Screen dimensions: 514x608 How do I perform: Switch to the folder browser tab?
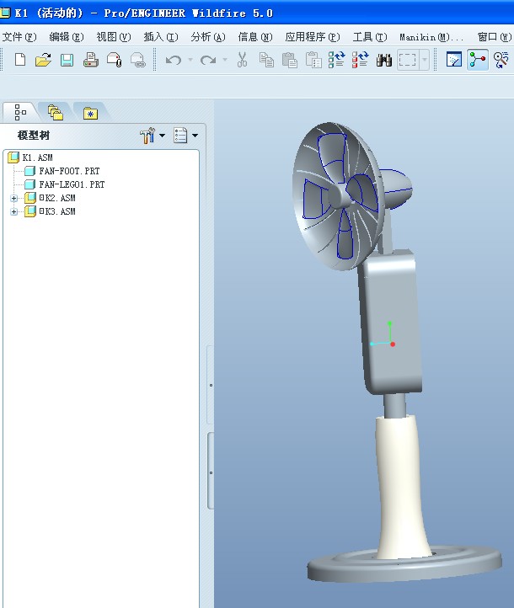[56, 113]
